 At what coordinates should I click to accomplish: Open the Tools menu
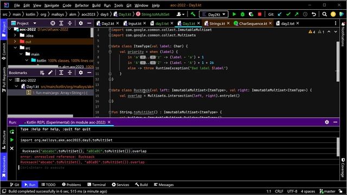119,5
